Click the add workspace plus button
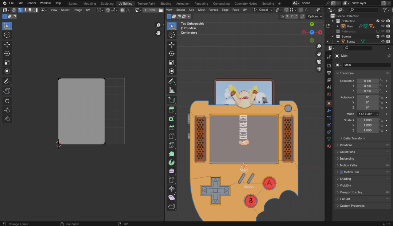 click(279, 4)
